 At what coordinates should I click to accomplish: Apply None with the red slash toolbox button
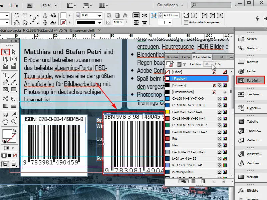click(x=15, y=155)
